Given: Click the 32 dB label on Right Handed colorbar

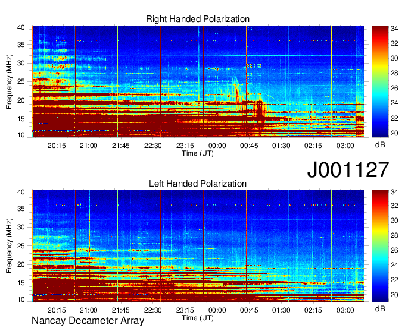Looking at the screenshot, I should [x=394, y=43].
